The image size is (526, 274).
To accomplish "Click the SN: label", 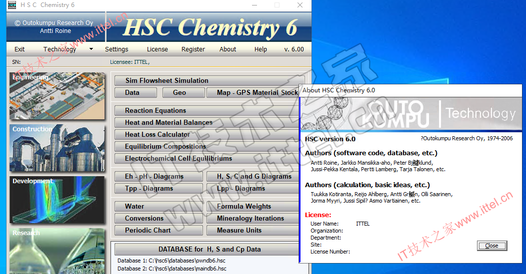I will click(x=16, y=62).
